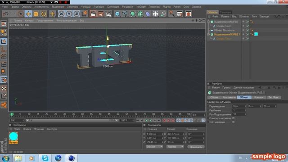
Task: Click the Undo arrow in the toolbar
Action: 6,14
